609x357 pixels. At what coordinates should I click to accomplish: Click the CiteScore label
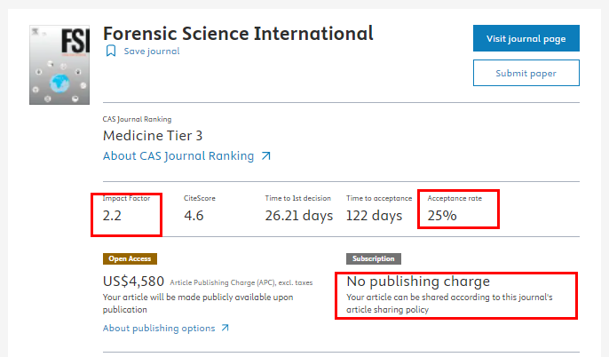tap(199, 198)
